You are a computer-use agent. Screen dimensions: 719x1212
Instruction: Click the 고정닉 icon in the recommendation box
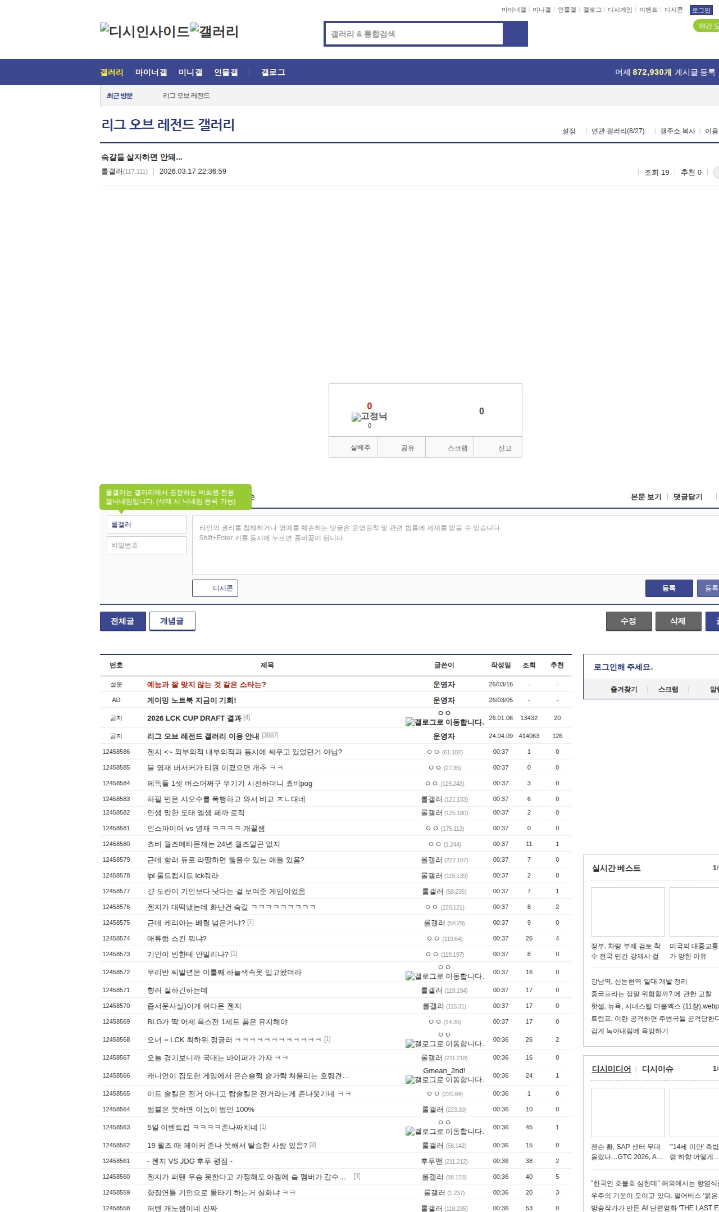[369, 417]
